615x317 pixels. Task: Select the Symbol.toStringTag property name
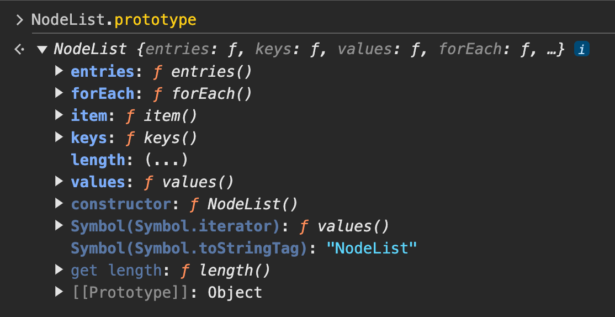(x=188, y=249)
